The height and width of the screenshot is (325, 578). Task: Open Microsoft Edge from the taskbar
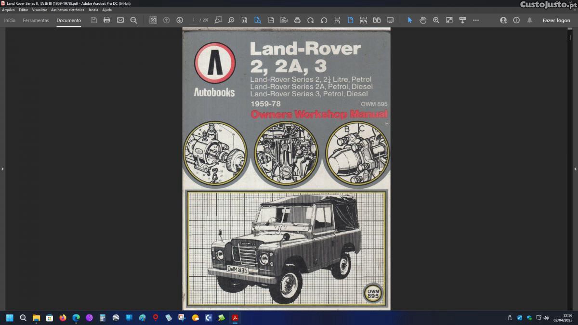[x=76, y=318]
